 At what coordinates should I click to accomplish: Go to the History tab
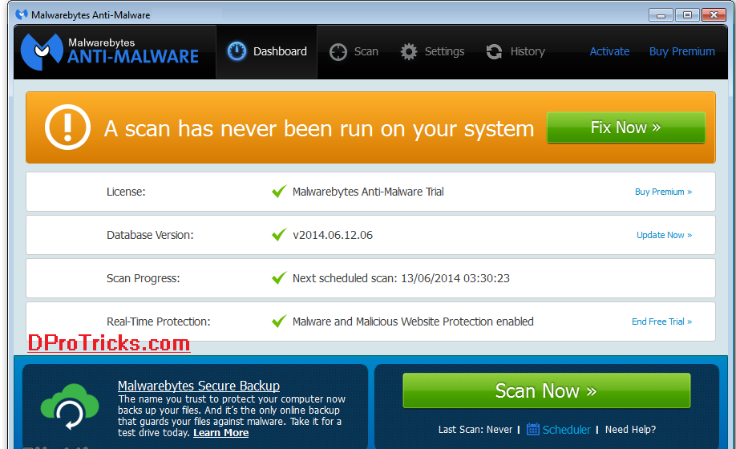pyautogui.click(x=516, y=51)
